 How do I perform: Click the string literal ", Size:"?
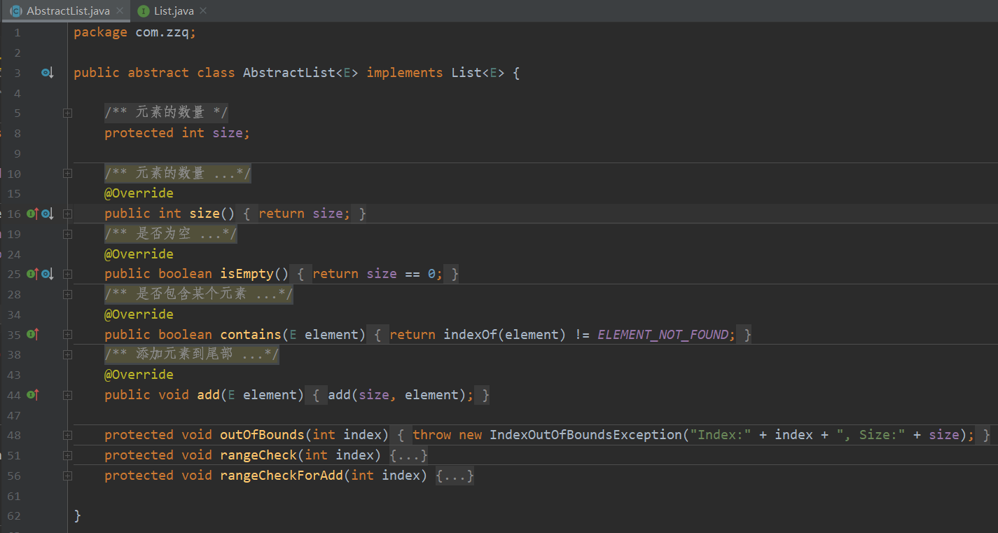click(x=871, y=435)
